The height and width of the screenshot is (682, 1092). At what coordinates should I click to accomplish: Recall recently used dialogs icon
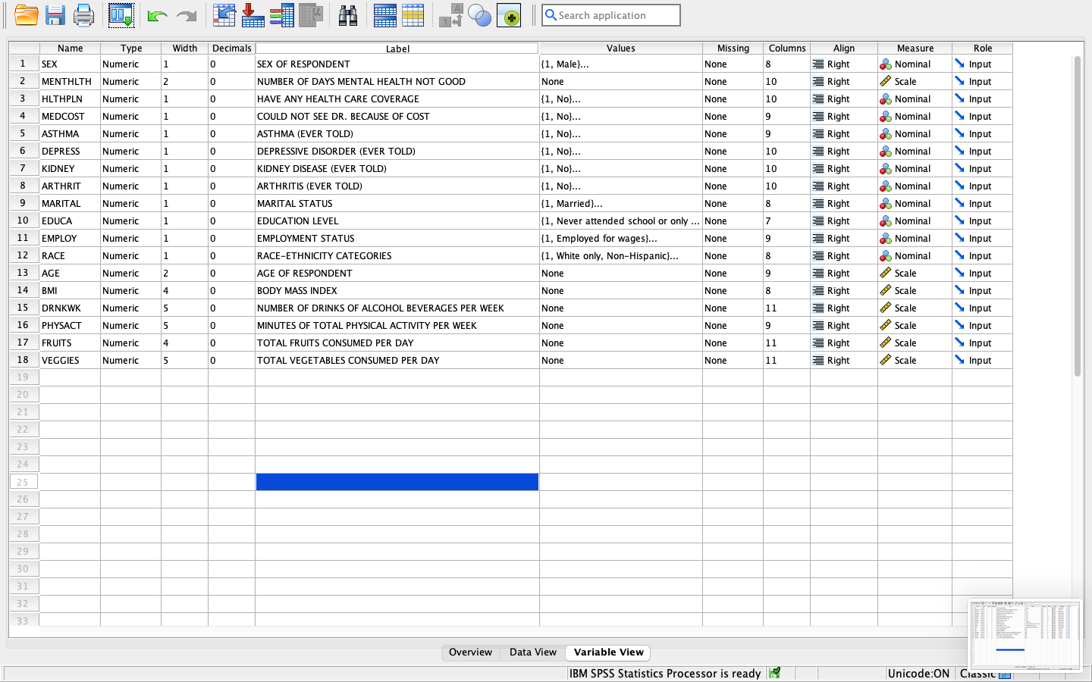(x=121, y=15)
